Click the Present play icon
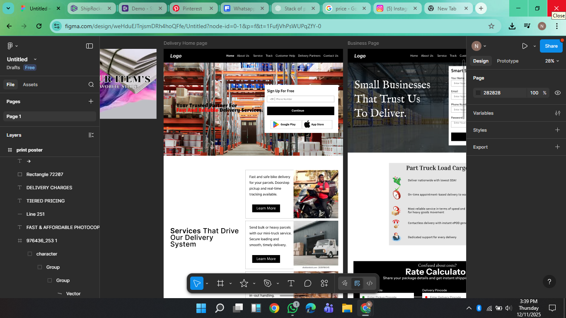The image size is (566, 318). point(525,46)
